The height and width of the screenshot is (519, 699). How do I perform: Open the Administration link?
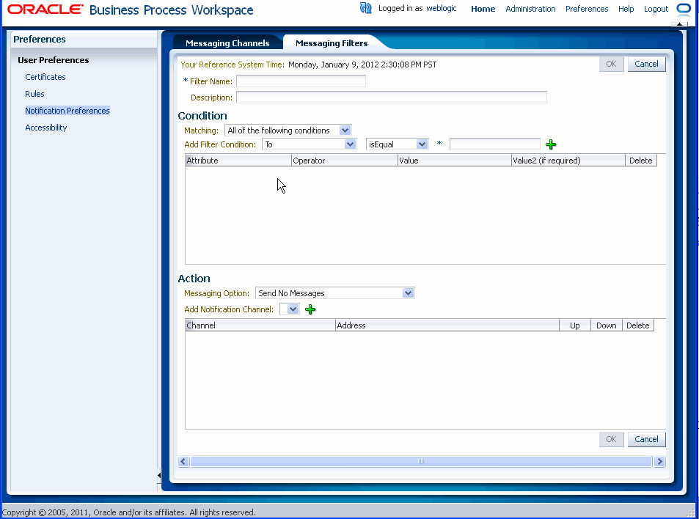(530, 9)
